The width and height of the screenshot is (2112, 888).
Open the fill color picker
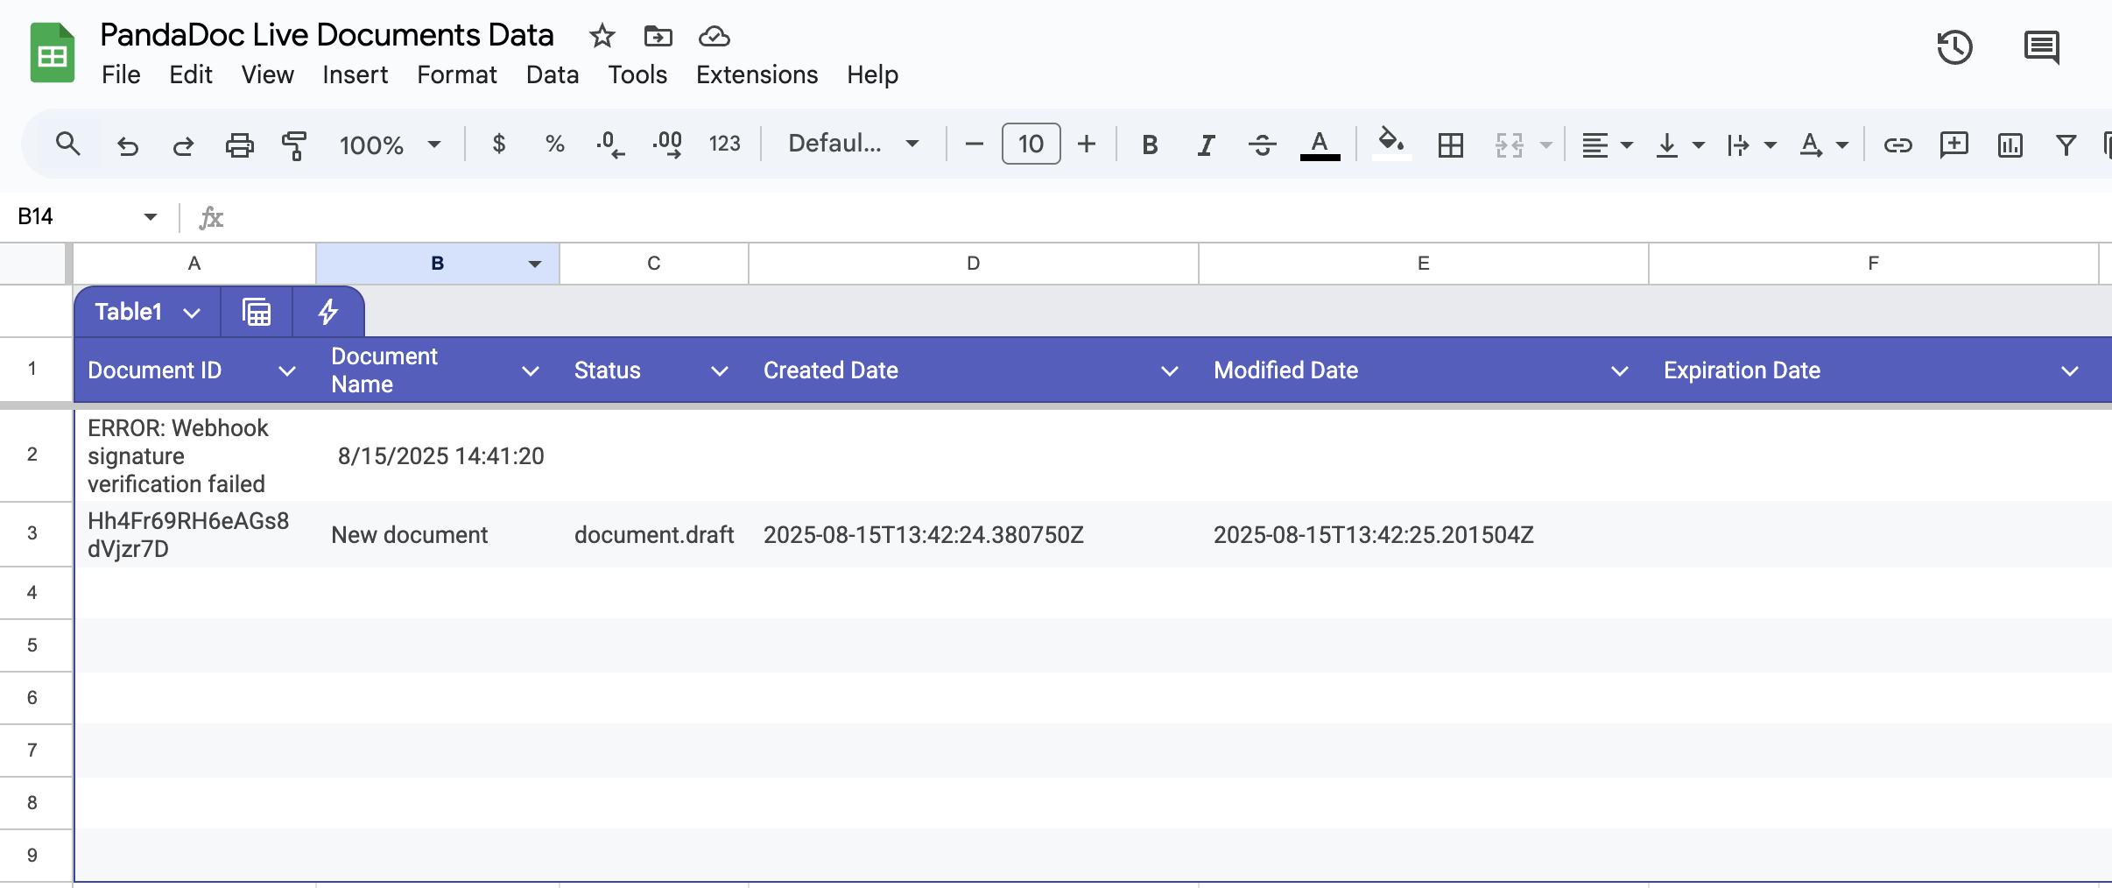1391,144
